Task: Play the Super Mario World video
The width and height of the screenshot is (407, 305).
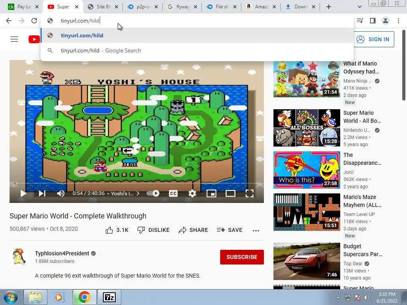Action: pyautogui.click(x=23, y=193)
